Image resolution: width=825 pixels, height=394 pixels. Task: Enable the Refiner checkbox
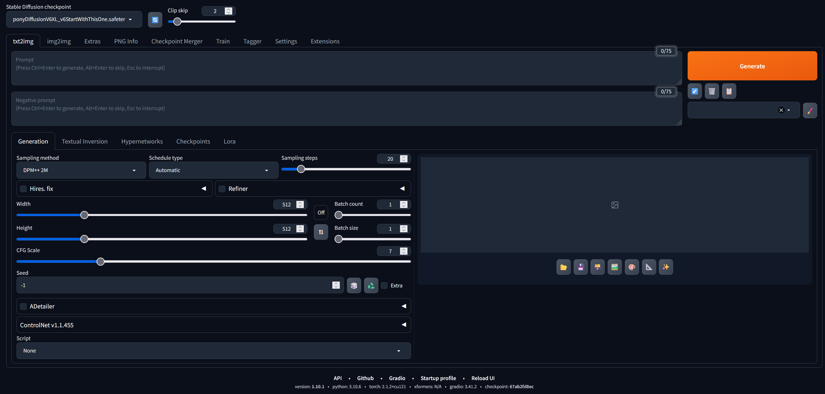pos(222,189)
